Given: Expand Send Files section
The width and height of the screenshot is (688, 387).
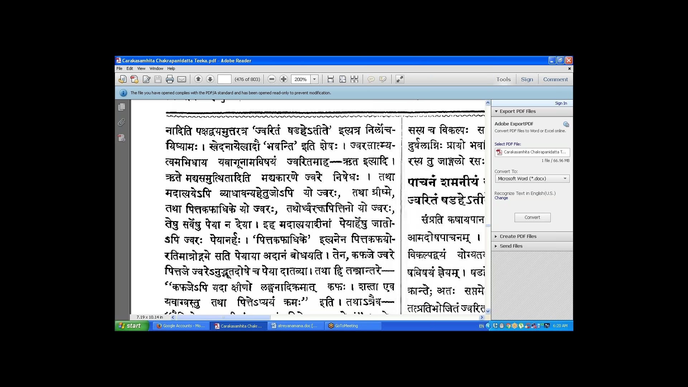Looking at the screenshot, I should 511,246.
